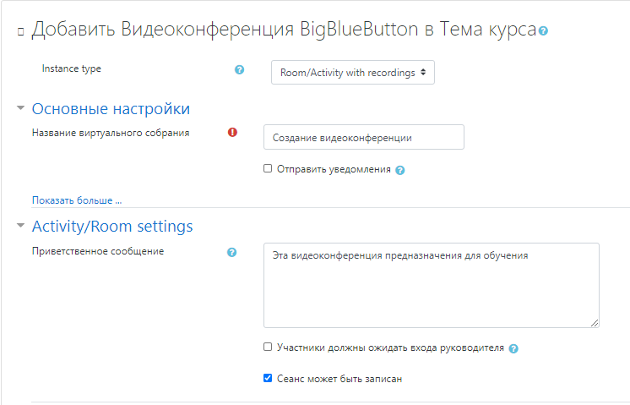Enable the Отправить уведомления checkbox

pos(268,168)
